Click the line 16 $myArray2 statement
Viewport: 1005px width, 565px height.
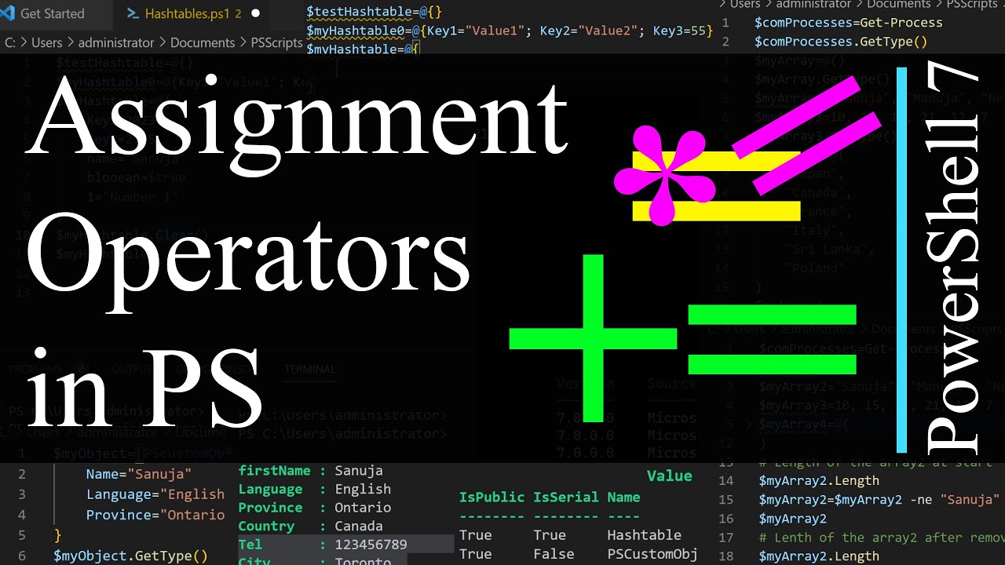[792, 518]
